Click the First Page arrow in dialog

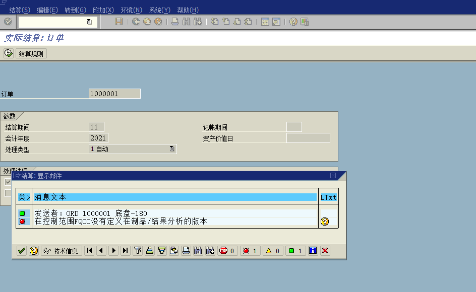[89, 250]
